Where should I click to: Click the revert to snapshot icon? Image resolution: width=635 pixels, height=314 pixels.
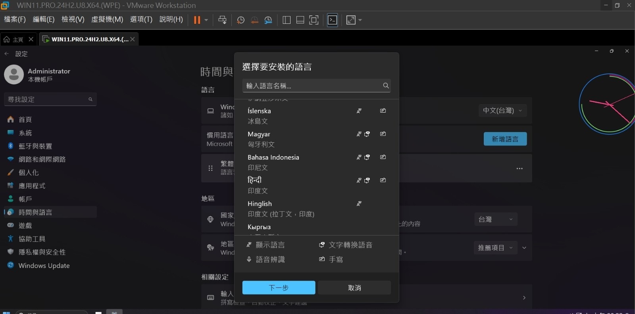(x=254, y=20)
